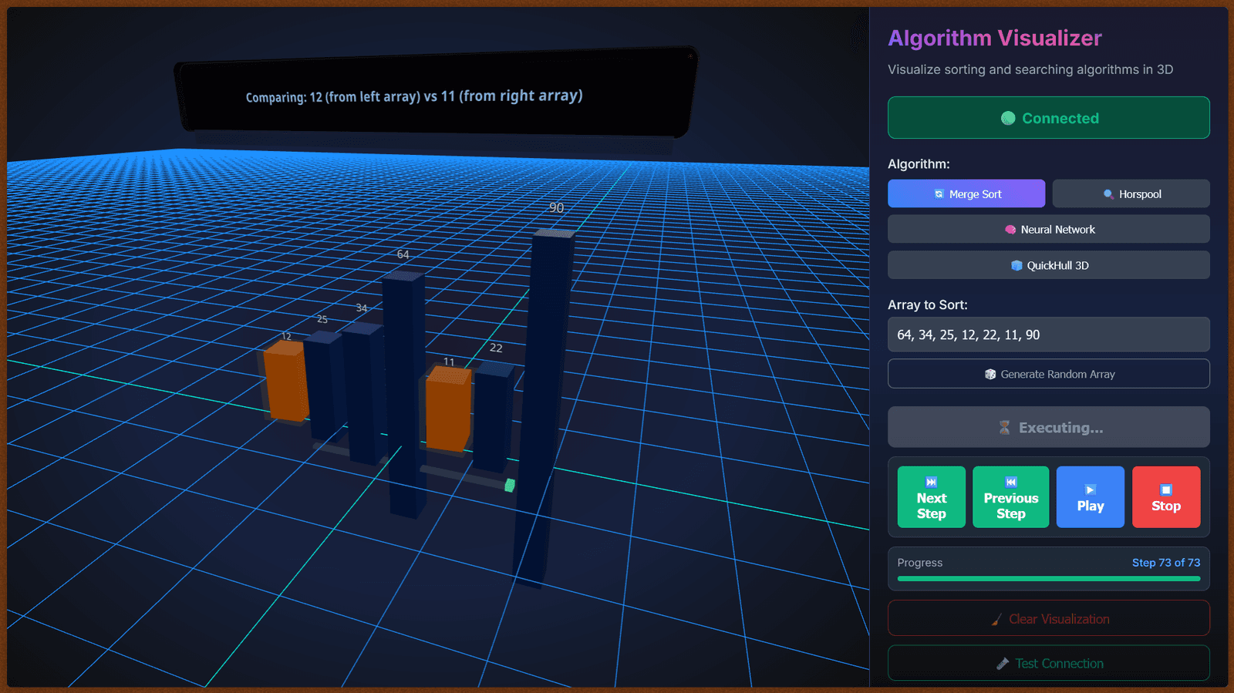
Task: Generate a random array
Action: click(x=1049, y=374)
